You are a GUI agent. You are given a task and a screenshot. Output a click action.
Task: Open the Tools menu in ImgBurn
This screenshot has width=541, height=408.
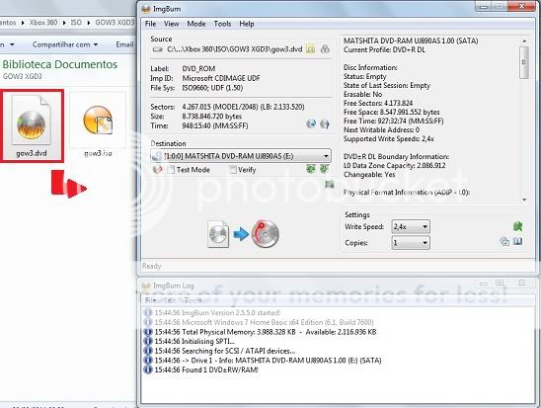pos(222,24)
